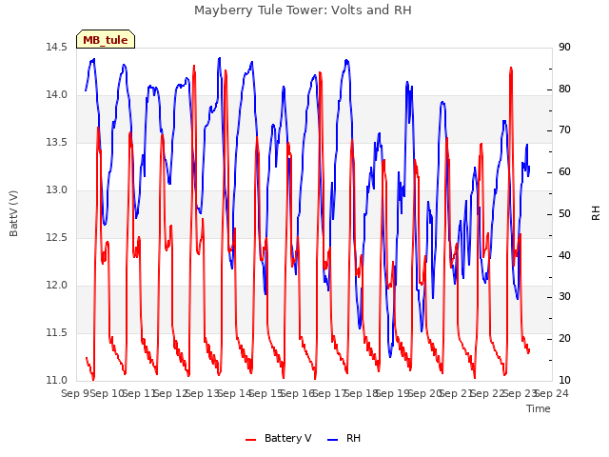Click the 14.5 left axis tick label
Viewport: 609px width, 457px height.
click(57, 47)
